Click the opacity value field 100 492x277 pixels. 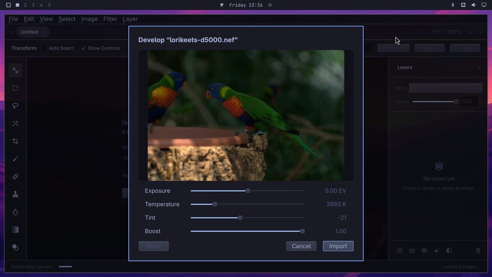[469, 101]
